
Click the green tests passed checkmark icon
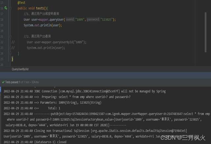pos(3,82)
